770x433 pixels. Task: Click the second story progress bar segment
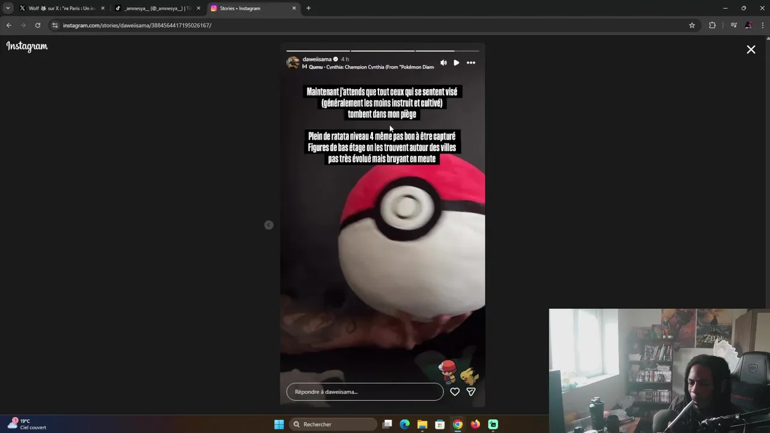(x=383, y=51)
